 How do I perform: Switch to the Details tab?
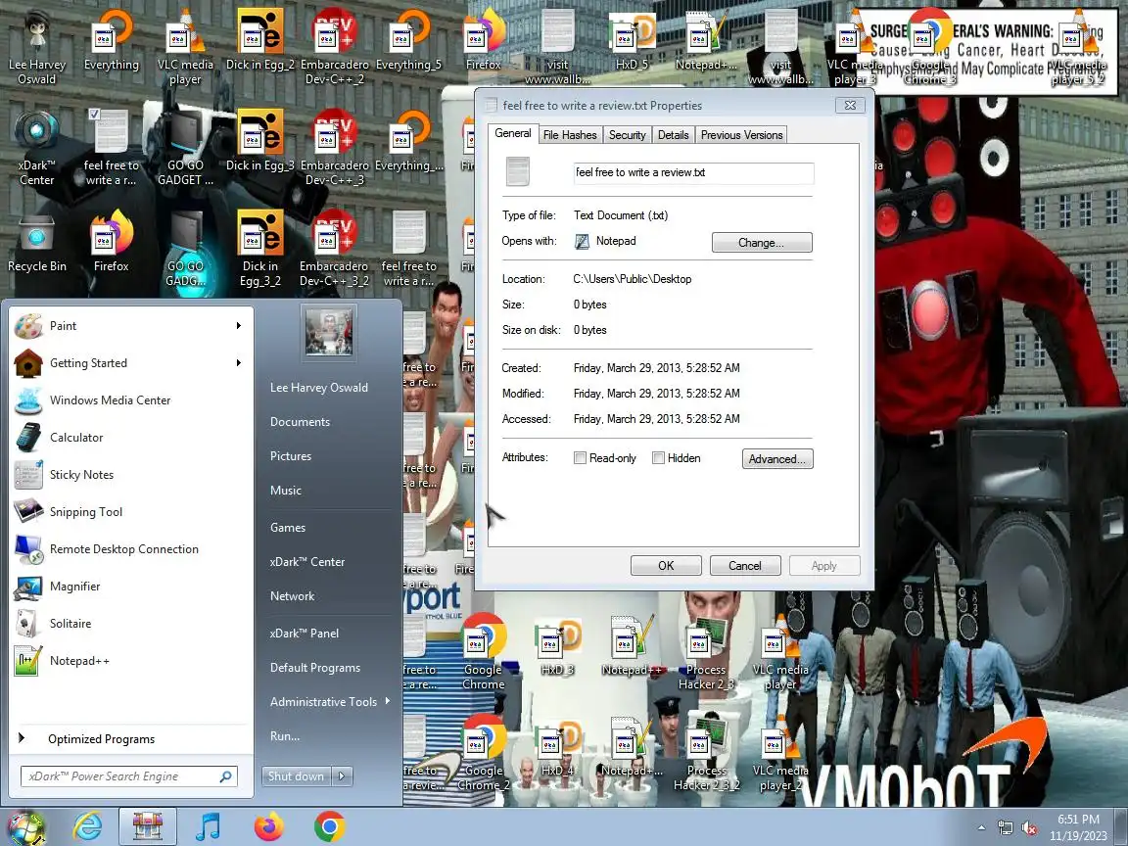tap(674, 134)
